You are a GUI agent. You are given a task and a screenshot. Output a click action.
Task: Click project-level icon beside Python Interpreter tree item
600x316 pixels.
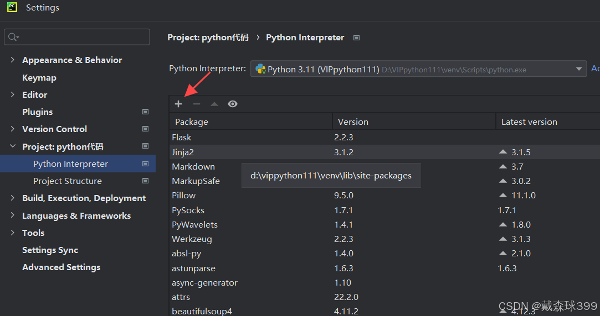click(145, 164)
